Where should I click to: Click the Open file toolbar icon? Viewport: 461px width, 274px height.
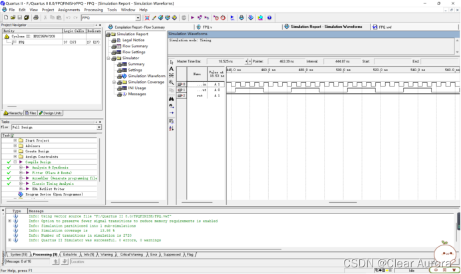coord(13,18)
